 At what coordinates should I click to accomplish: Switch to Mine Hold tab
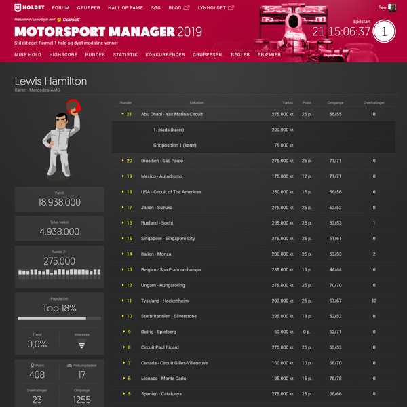click(28, 55)
